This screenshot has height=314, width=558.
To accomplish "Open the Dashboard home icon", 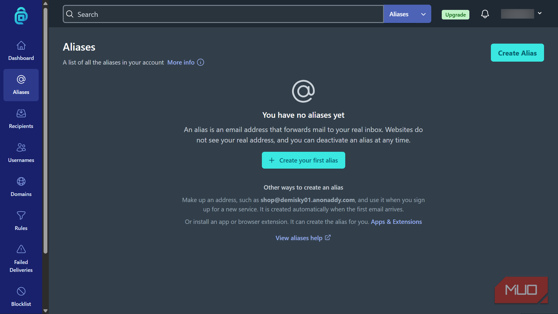I will pos(21,46).
